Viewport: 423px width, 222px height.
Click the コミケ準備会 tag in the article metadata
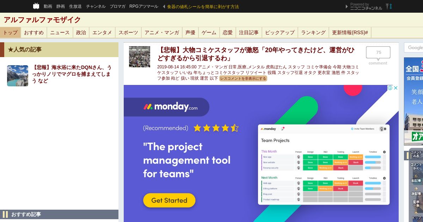pyautogui.click(x=319, y=67)
